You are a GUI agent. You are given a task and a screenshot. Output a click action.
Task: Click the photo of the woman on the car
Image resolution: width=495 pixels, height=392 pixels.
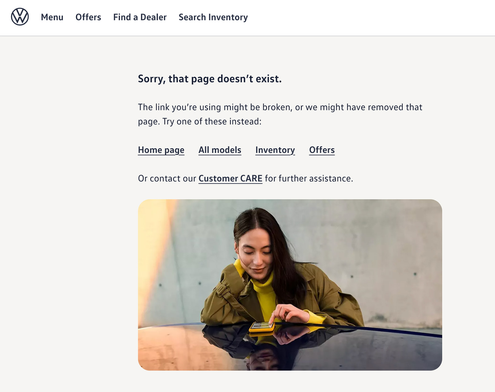click(290, 285)
